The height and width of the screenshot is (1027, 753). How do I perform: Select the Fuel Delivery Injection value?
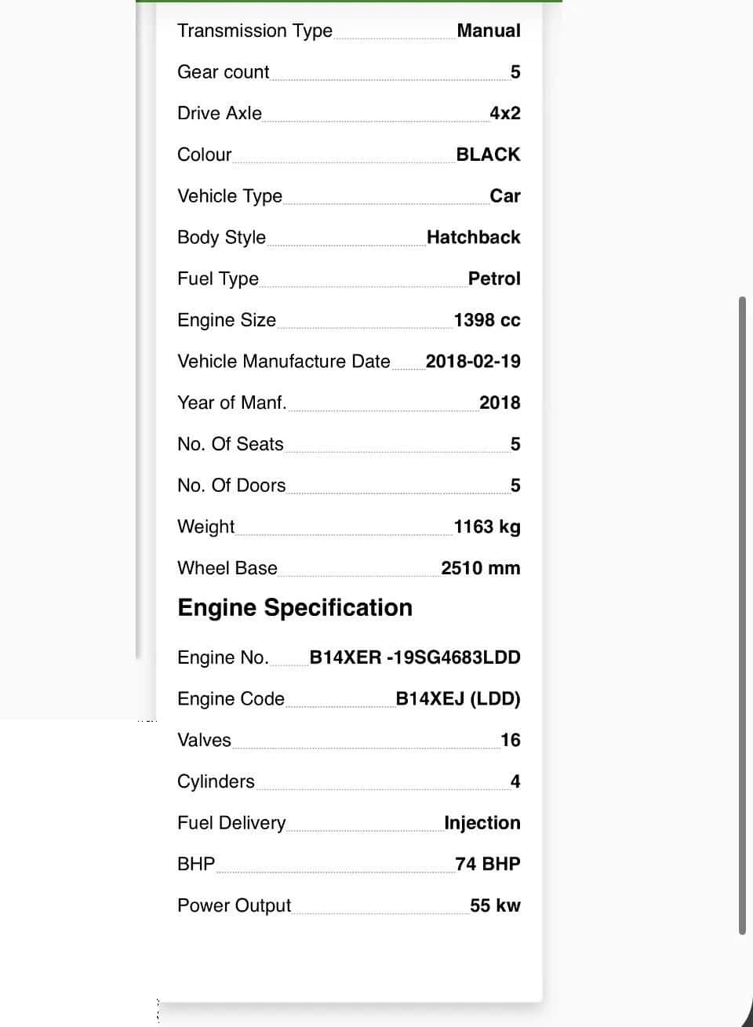(482, 822)
